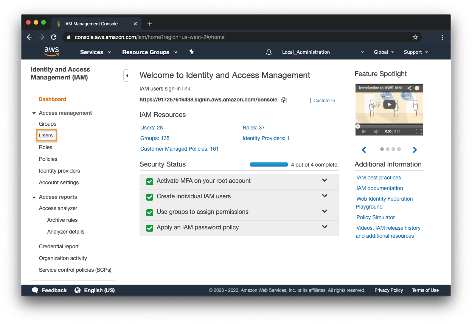The width and height of the screenshot is (472, 324).
Task: Collapse the Access reports section
Action: 34,197
